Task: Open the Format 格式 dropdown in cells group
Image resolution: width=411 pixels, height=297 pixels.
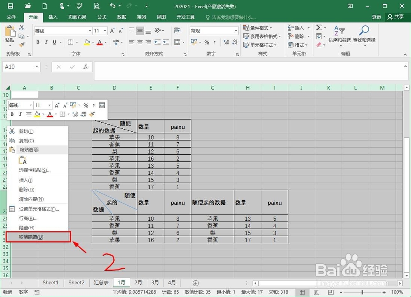Action: tap(298, 45)
